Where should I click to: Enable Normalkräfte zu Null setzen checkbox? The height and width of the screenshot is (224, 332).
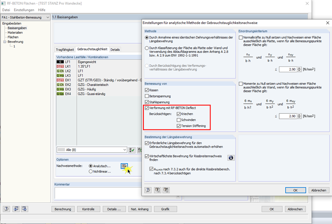(x=241, y=37)
